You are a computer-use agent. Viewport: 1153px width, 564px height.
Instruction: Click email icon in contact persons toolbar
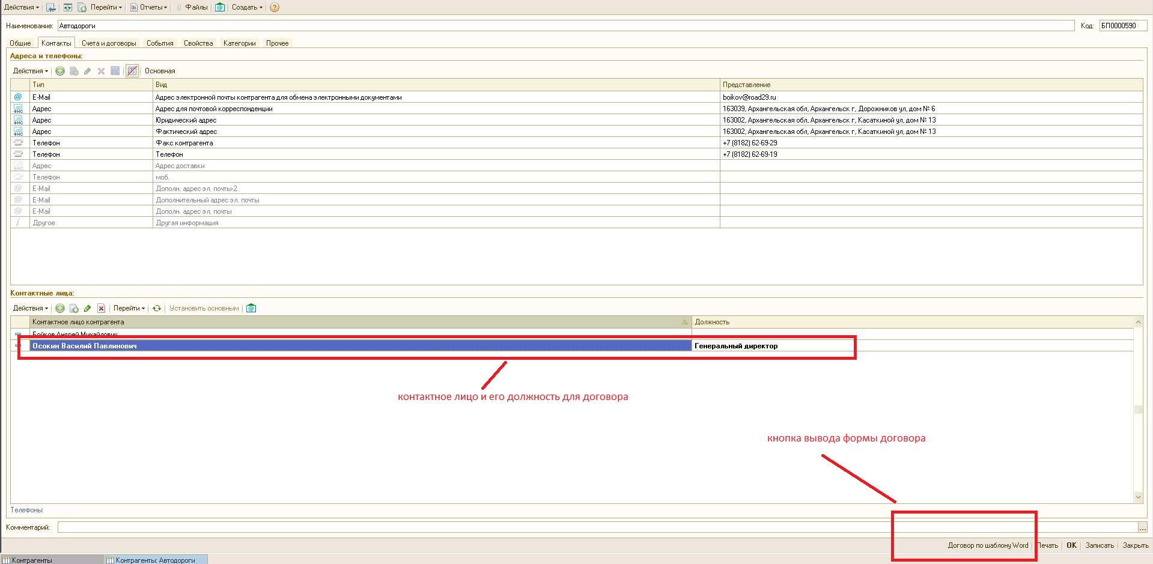coord(251,308)
